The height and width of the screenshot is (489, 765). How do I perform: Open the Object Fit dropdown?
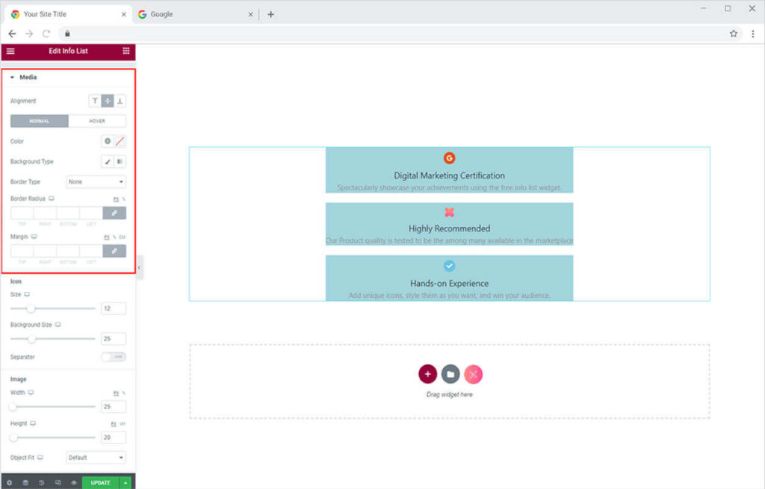(96, 458)
